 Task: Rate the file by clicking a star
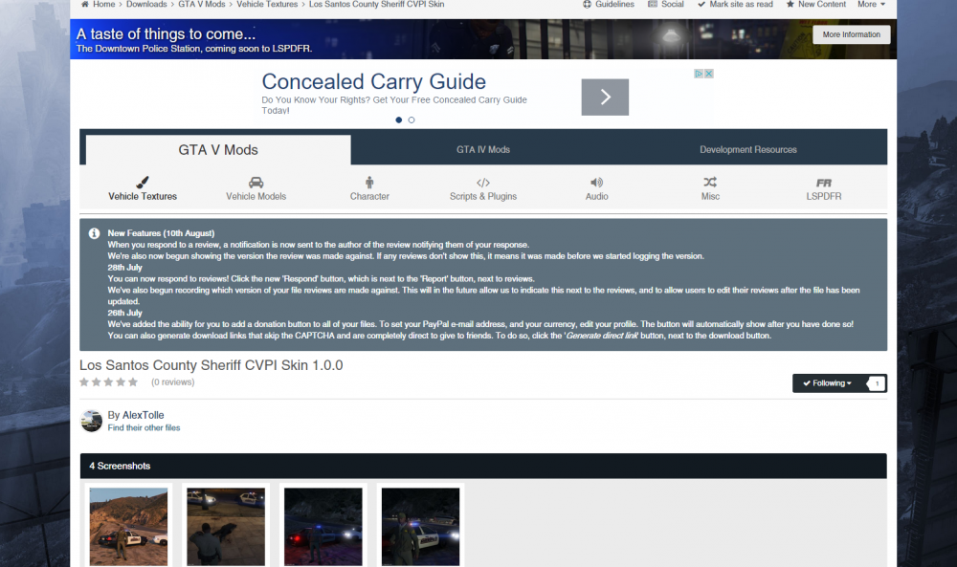coord(108,382)
